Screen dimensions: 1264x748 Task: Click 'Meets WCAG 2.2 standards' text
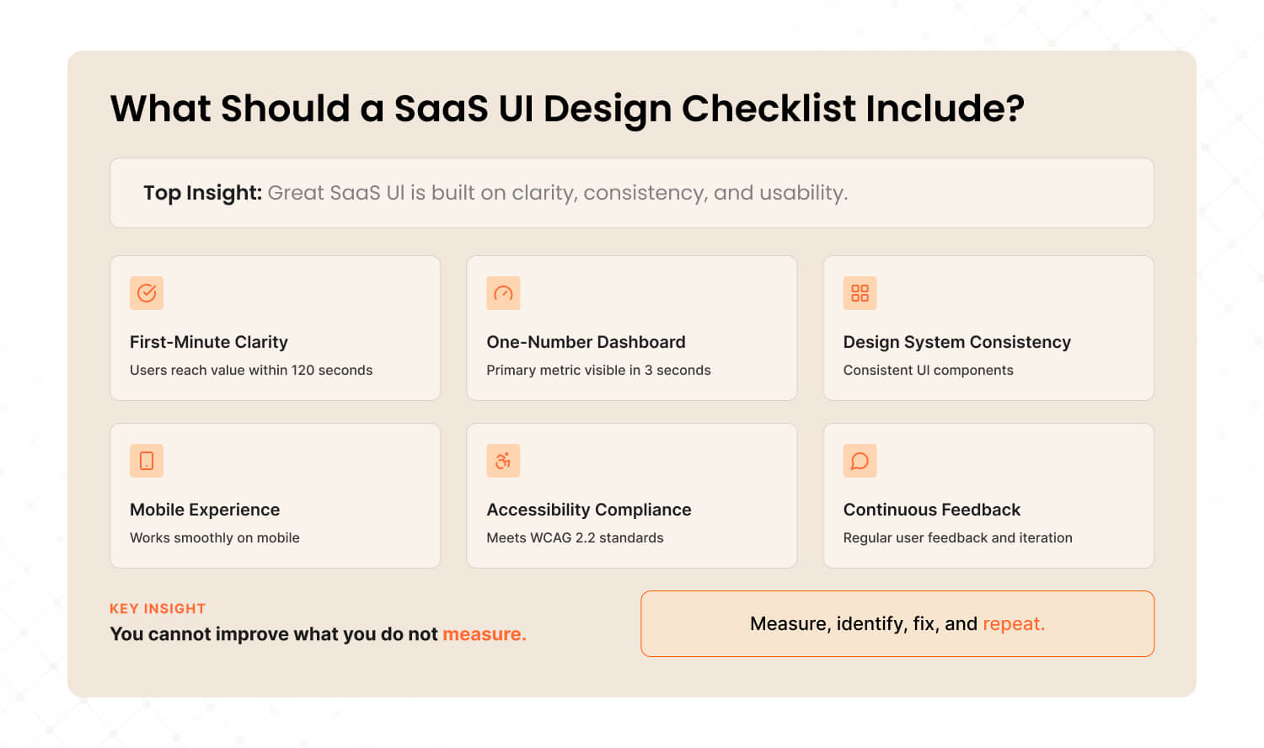click(x=575, y=537)
